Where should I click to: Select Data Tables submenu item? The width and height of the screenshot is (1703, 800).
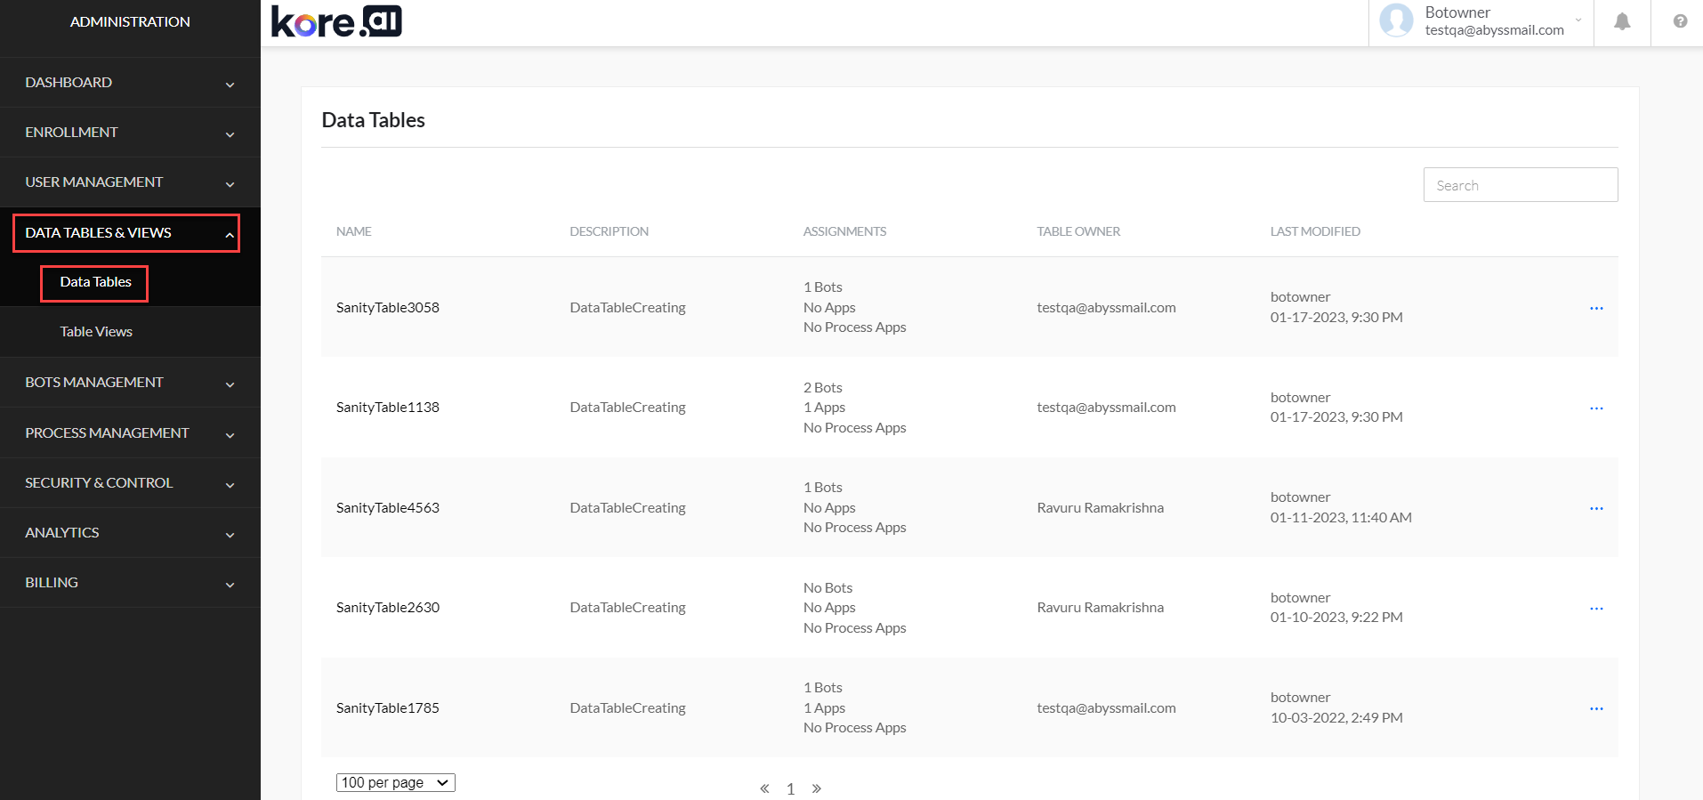95,282
